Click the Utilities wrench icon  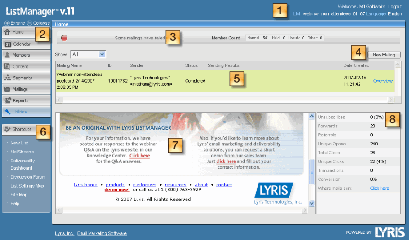point(8,112)
